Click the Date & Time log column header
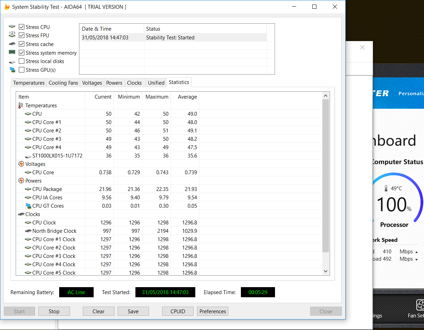Screen dimensions: 424x330 coord(112,29)
